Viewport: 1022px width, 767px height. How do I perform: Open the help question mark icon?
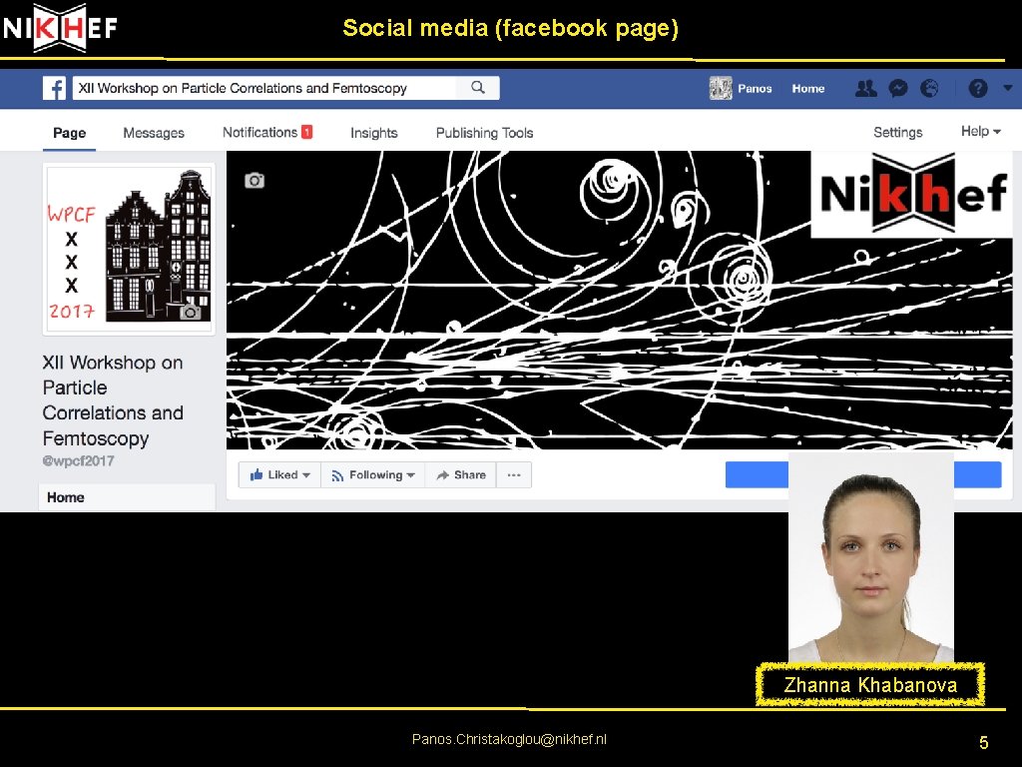click(x=978, y=88)
